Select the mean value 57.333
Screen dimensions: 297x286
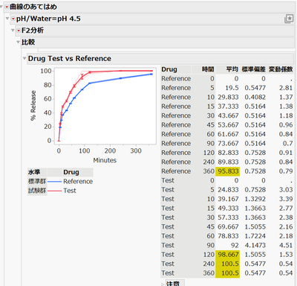228,217
